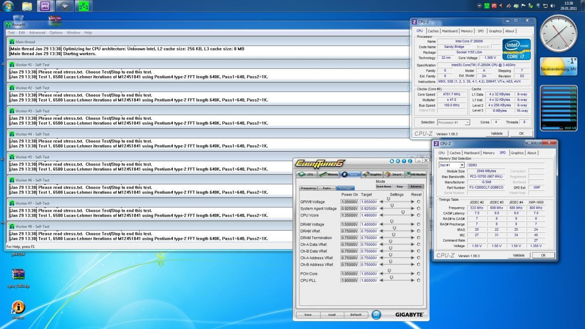Click the info icon in EasyTune6
The height and width of the screenshot is (329, 585).
click(x=410, y=161)
